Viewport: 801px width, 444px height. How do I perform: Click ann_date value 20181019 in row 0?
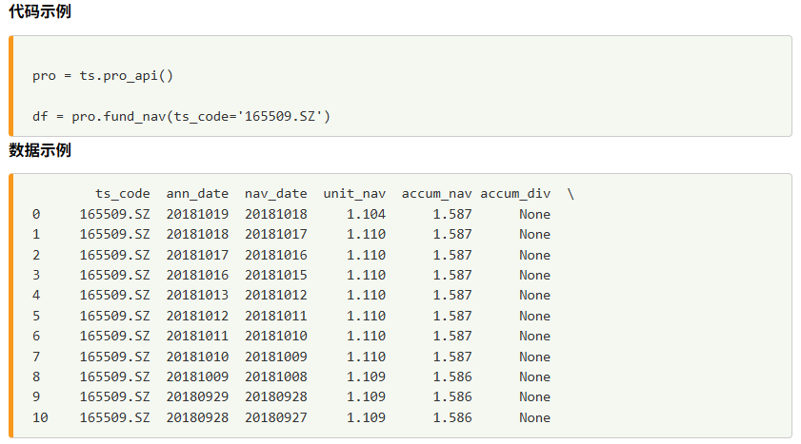click(x=197, y=214)
